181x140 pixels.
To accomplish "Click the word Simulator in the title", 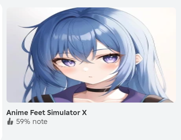I will (x=64, y=113).
